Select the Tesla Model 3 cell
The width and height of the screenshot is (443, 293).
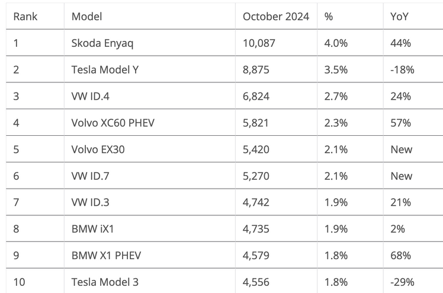coord(105,282)
